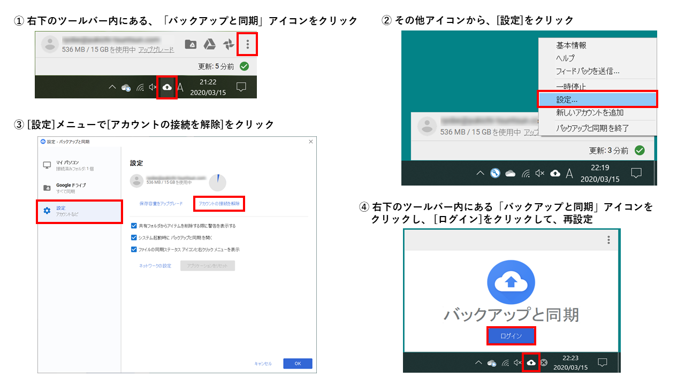This screenshot has width=685, height=385.
Task: Open Google Photos via the pinwheel icon
Action: pyautogui.click(x=229, y=44)
